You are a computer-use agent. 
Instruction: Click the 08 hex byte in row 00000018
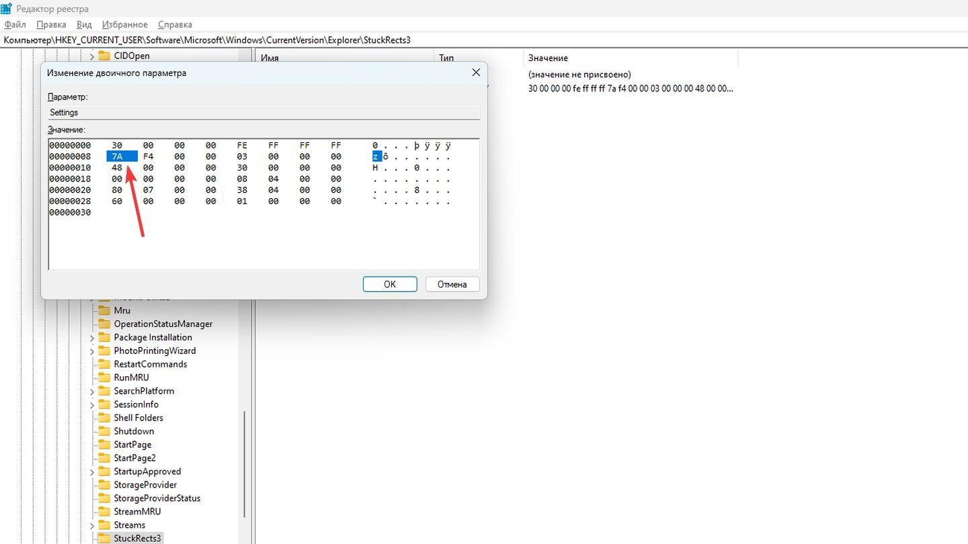pos(243,179)
